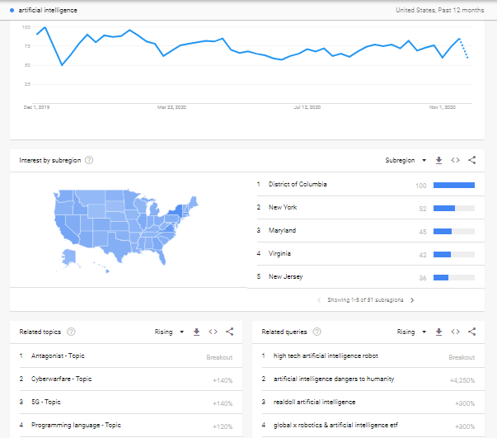Viewport: 497px width, 438px height.
Task: Share the Related topics card
Action: [229, 332]
